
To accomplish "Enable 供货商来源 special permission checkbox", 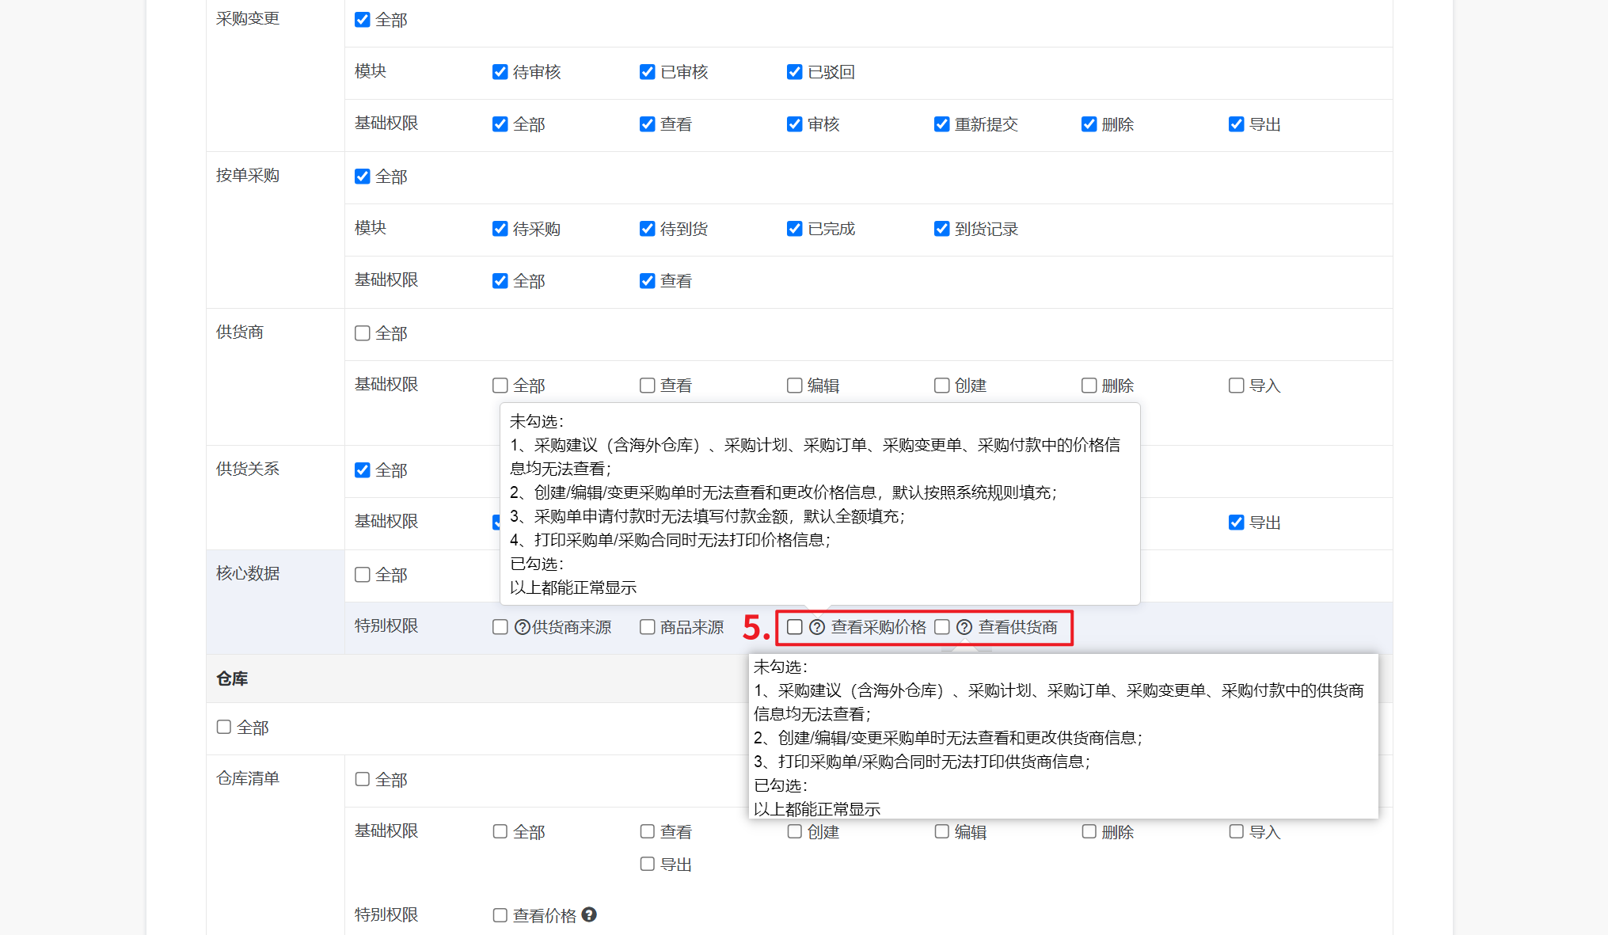I will tap(500, 627).
